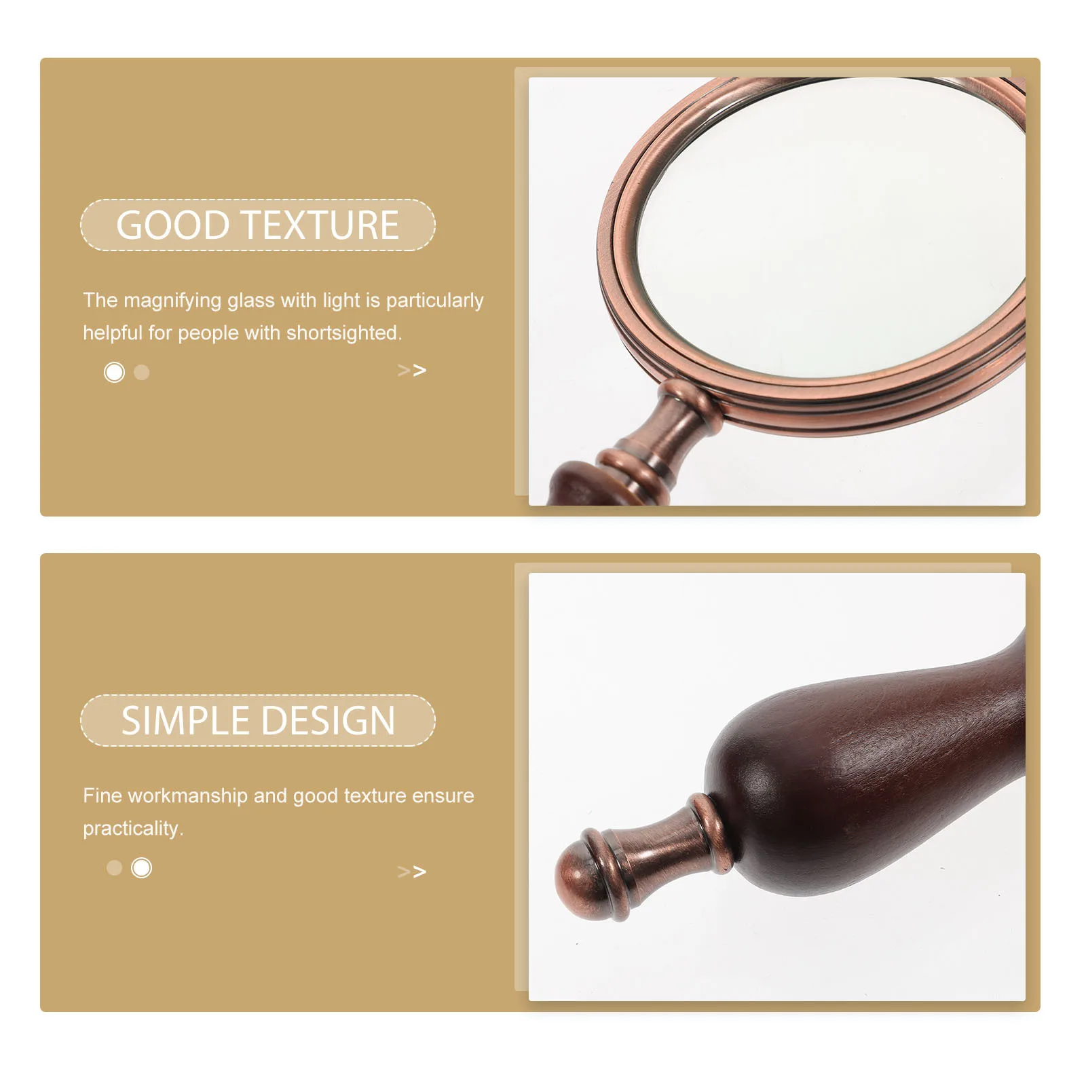Select the second filled dot in bottom panel
The width and height of the screenshot is (1086, 1086).
click(x=141, y=867)
